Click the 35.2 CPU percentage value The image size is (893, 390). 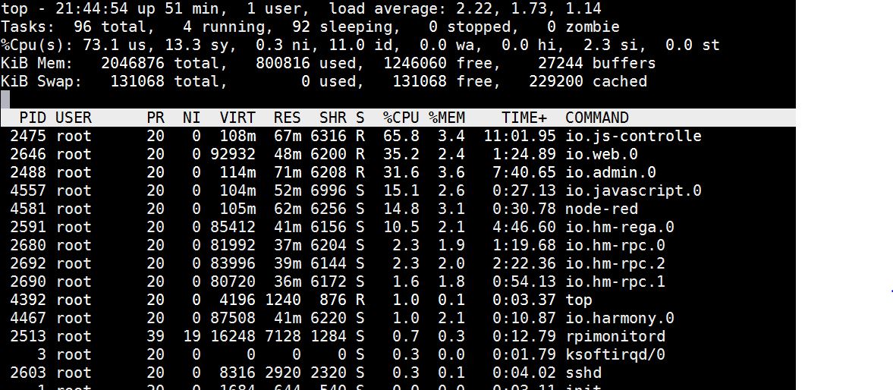[401, 154]
